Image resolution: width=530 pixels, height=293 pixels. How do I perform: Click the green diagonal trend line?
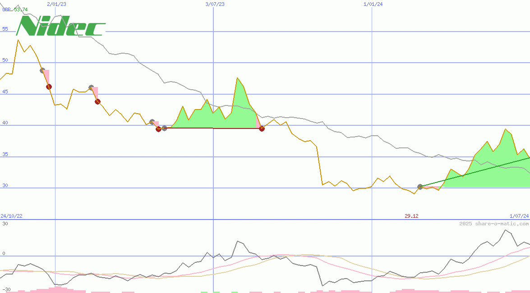tap(474, 173)
